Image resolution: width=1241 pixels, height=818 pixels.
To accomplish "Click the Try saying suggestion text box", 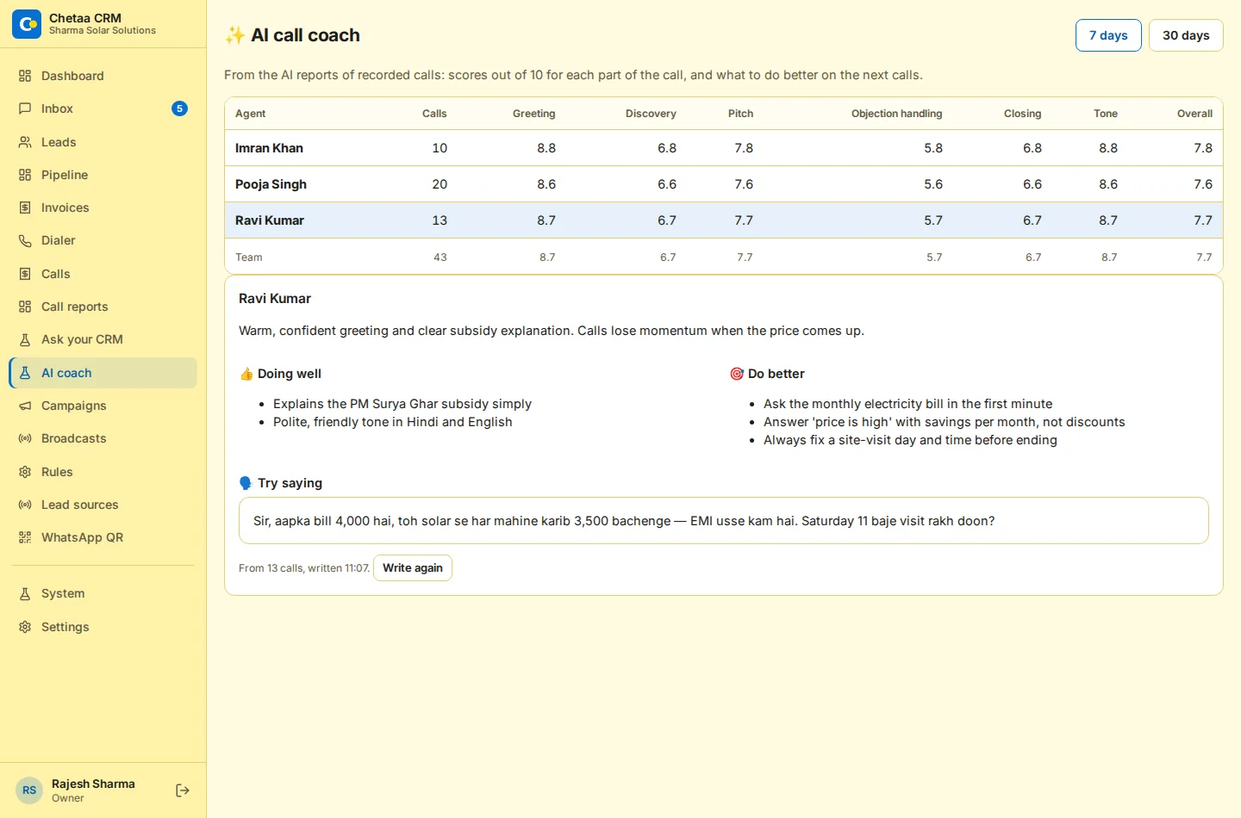I will 724,521.
